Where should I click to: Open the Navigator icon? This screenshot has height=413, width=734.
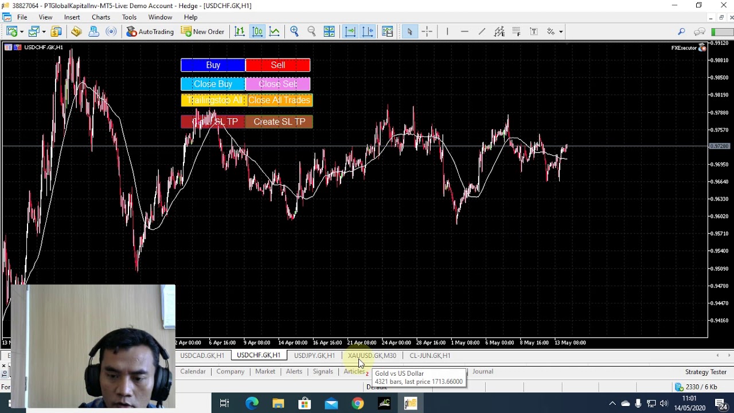coord(94,32)
